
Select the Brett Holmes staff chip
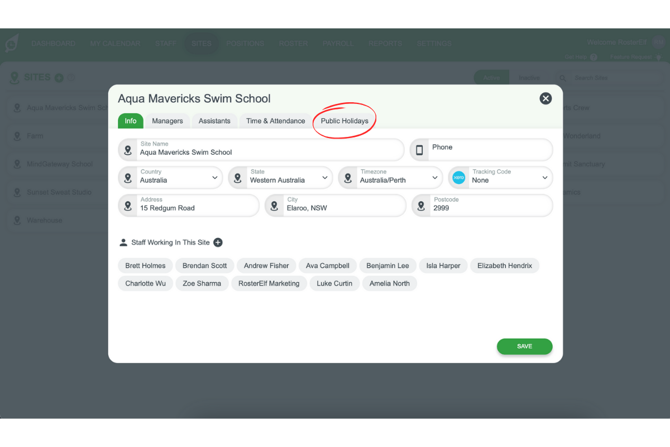coord(145,265)
